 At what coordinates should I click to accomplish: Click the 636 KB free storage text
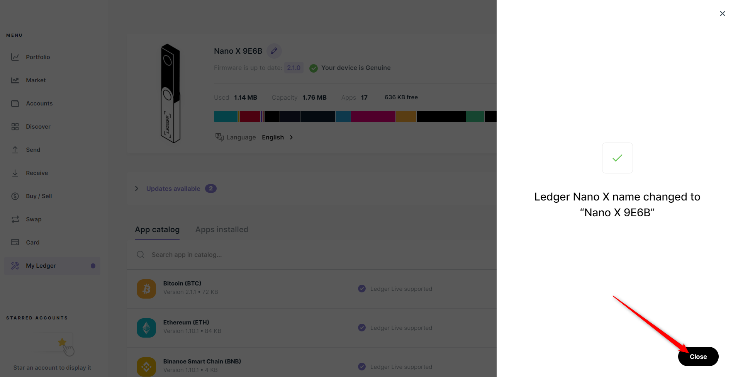click(x=401, y=97)
